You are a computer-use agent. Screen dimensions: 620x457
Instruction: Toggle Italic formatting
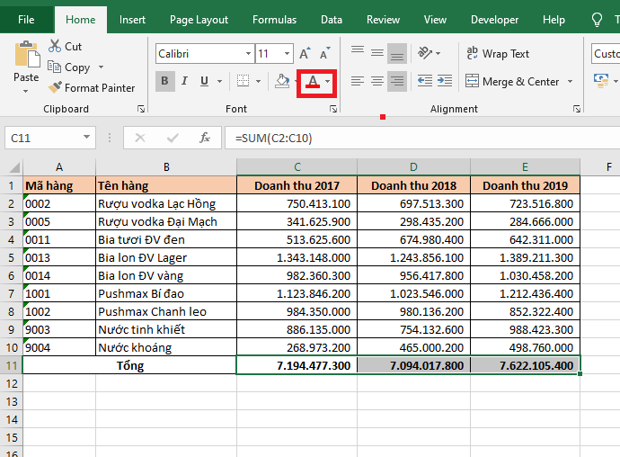(x=186, y=82)
